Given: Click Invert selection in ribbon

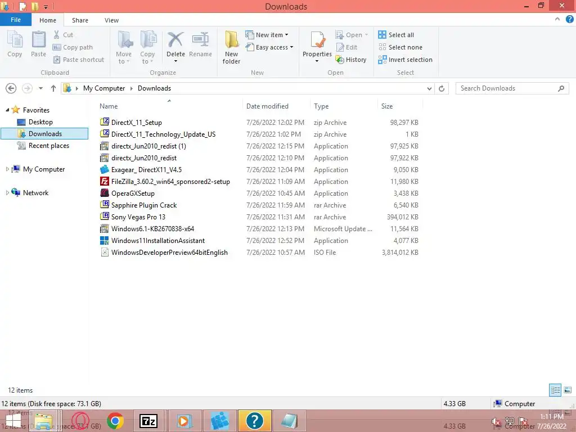Looking at the screenshot, I should (405, 60).
